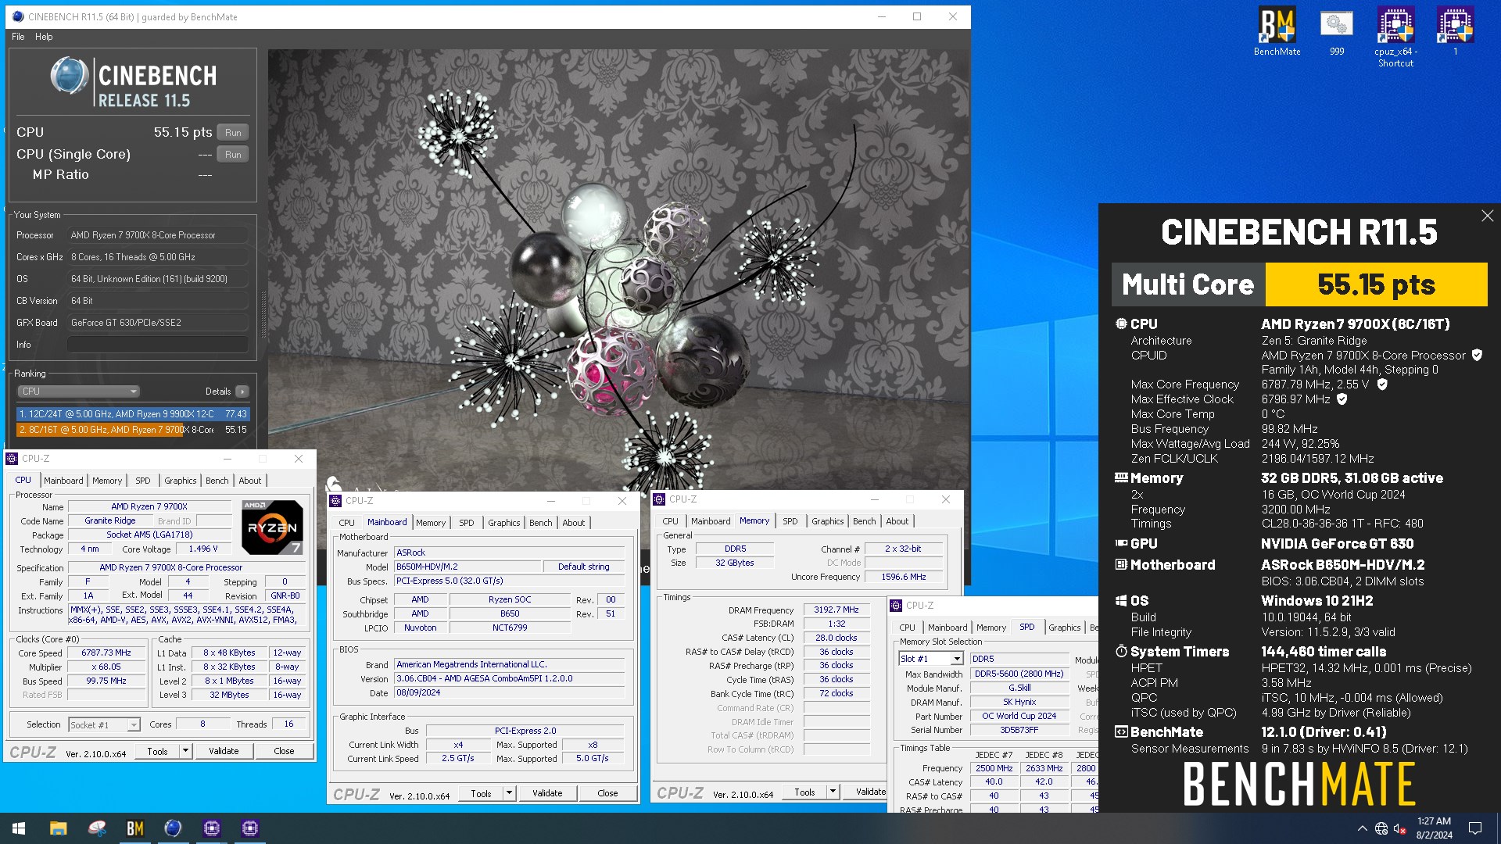1501x844 pixels.
Task: Select the Ryzen 7 9700X ranking entry
Action: coord(133,430)
